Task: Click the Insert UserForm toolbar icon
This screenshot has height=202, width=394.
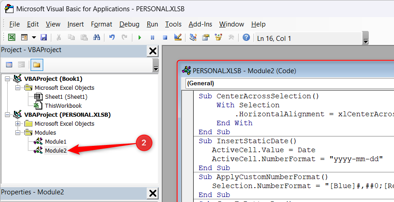Action: point(24,38)
